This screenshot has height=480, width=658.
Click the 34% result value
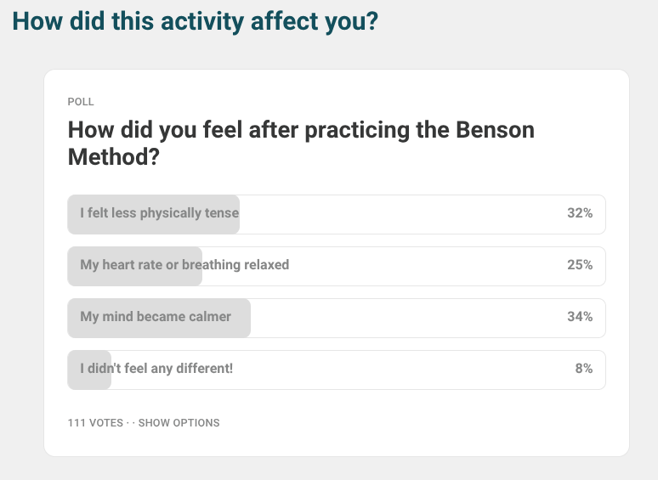[580, 317]
